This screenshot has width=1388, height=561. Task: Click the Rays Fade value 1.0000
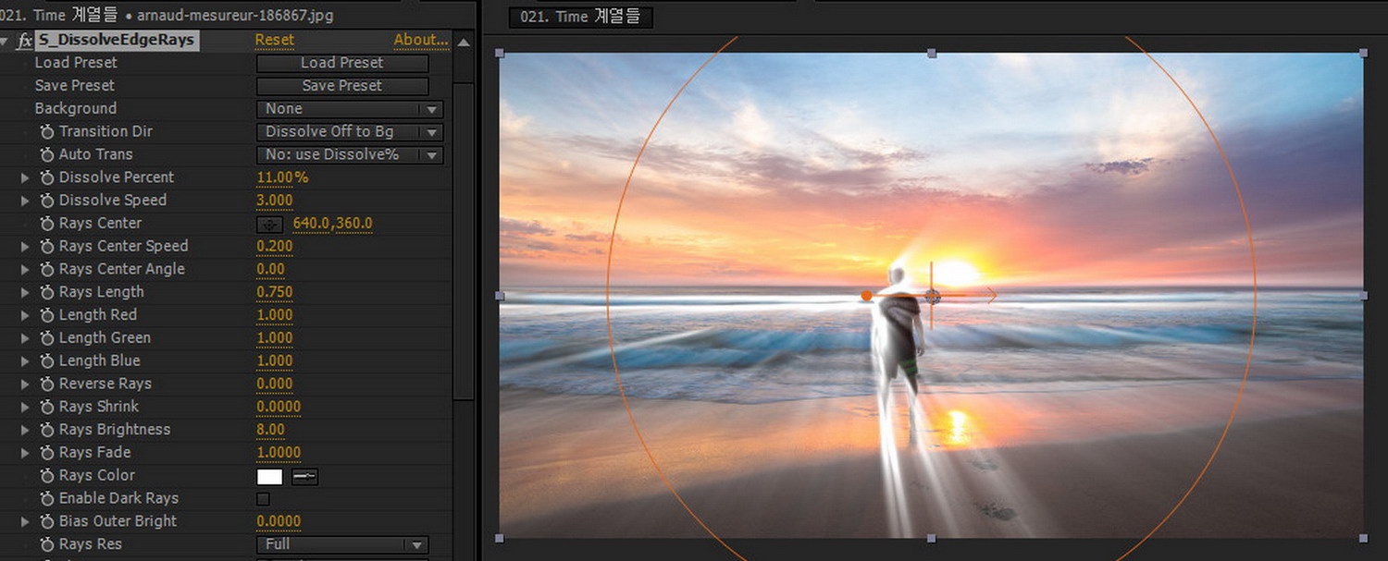pos(279,453)
